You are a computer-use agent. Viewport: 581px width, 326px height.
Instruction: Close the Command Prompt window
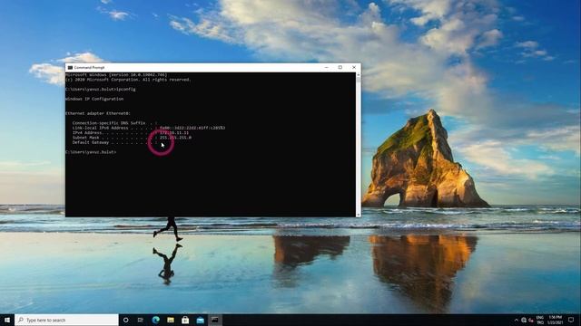coord(354,68)
